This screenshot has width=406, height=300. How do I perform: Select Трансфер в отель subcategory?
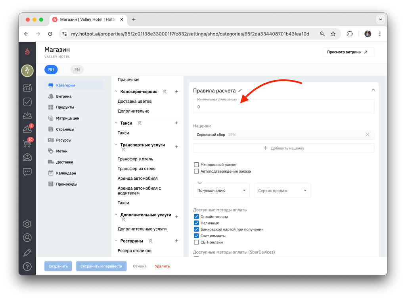[x=135, y=159]
